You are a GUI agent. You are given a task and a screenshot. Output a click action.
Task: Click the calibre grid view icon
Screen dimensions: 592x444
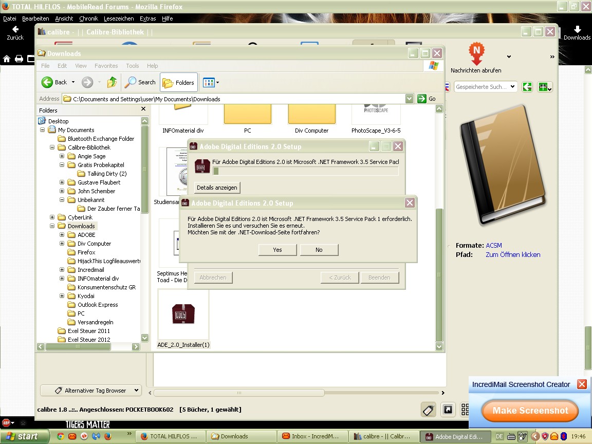[x=465, y=409]
